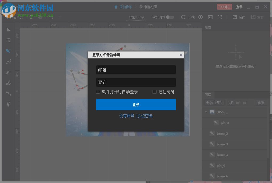272x183 pixels.
Task: Click the df55c layer thumbnail
Action: (x=212, y=112)
